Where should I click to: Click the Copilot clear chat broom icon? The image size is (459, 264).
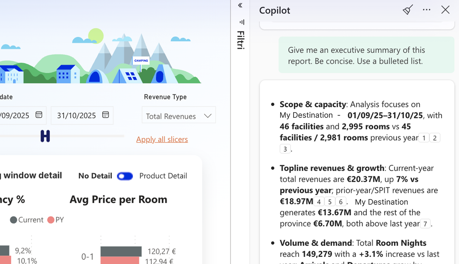[407, 10]
